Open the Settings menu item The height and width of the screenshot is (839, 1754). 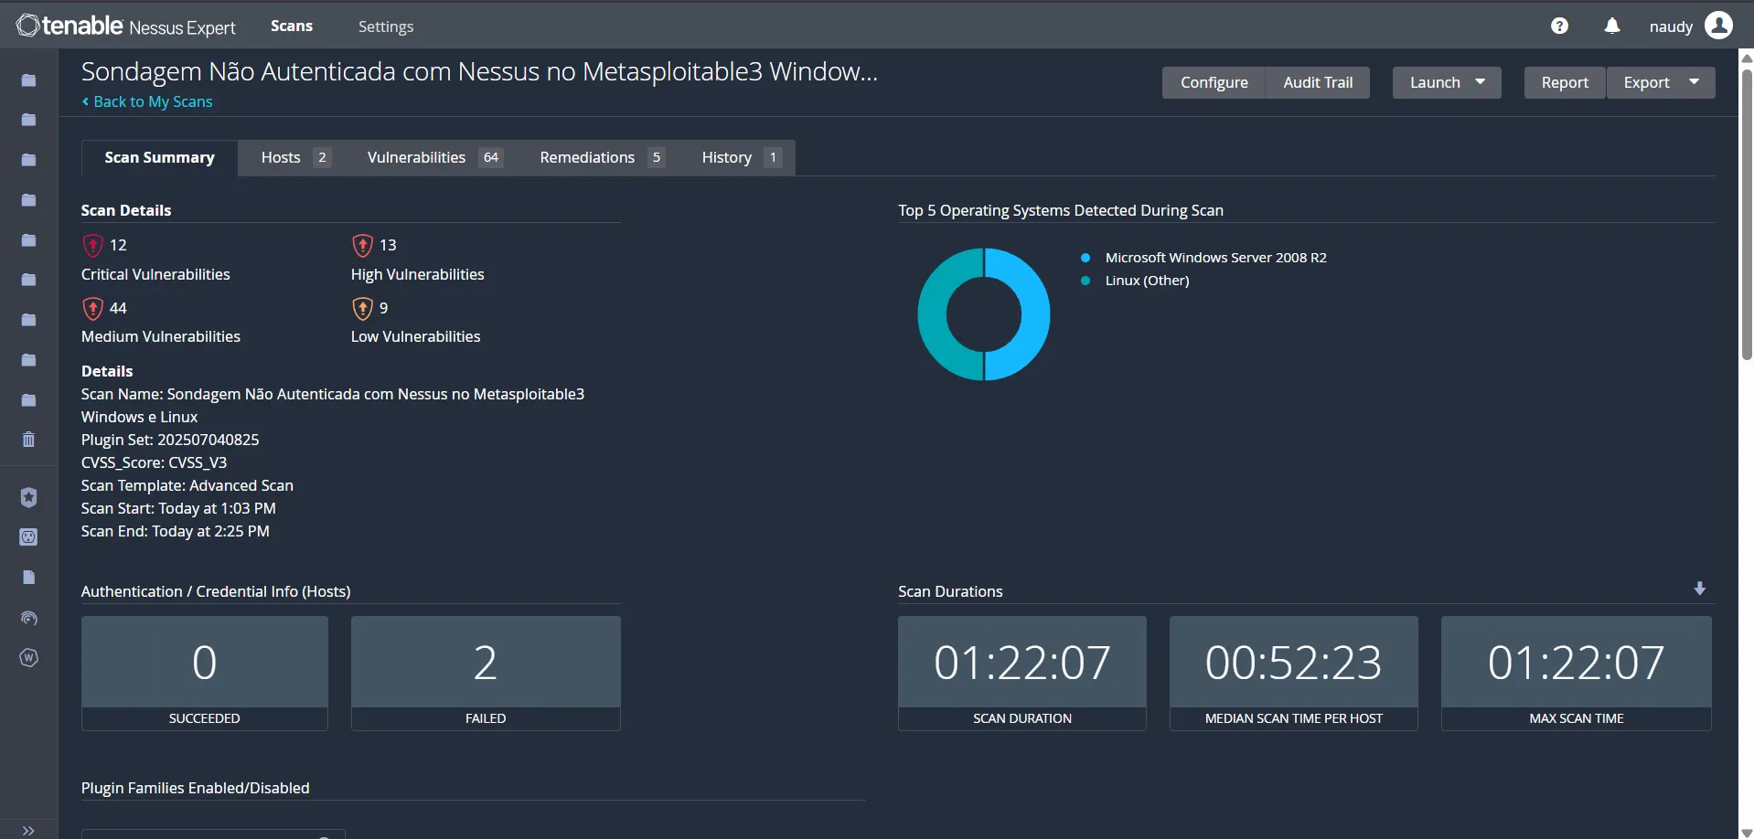(385, 26)
